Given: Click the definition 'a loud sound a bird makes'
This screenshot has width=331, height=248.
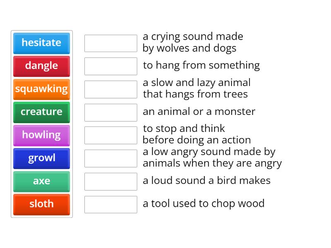Looking at the screenshot, I should tap(206, 181).
